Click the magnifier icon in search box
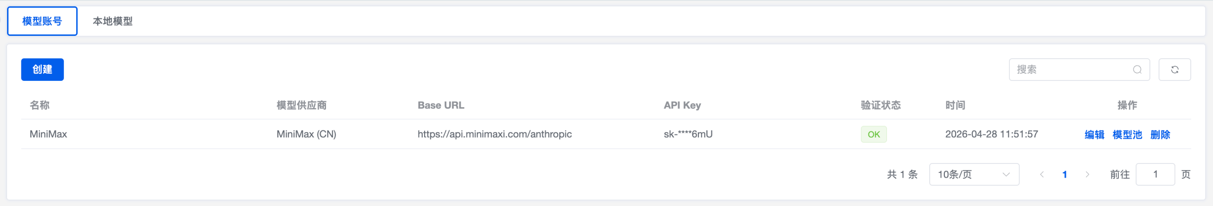1213x206 pixels. (1137, 70)
